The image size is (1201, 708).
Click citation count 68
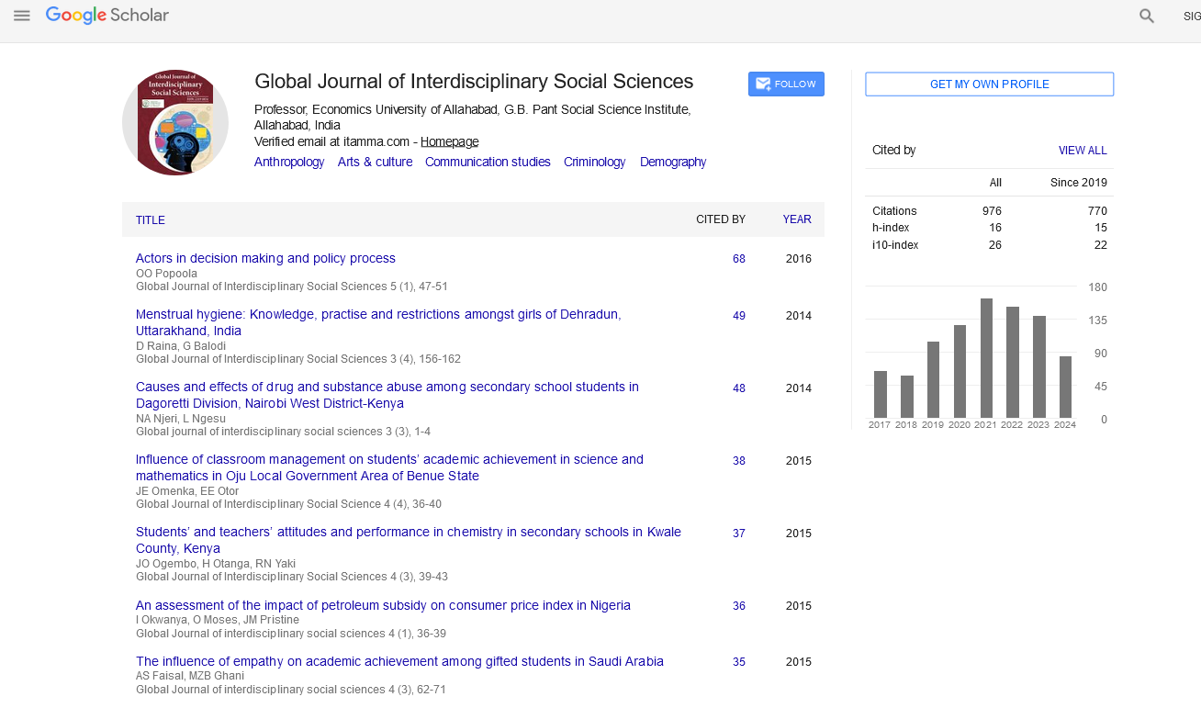(x=739, y=259)
